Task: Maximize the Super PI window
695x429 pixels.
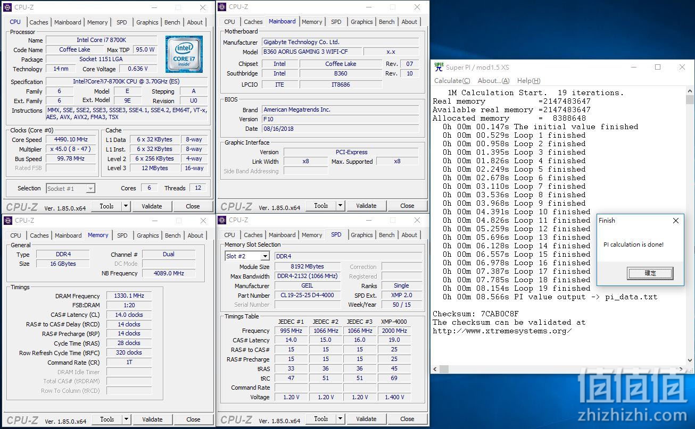Action: pyautogui.click(x=658, y=67)
